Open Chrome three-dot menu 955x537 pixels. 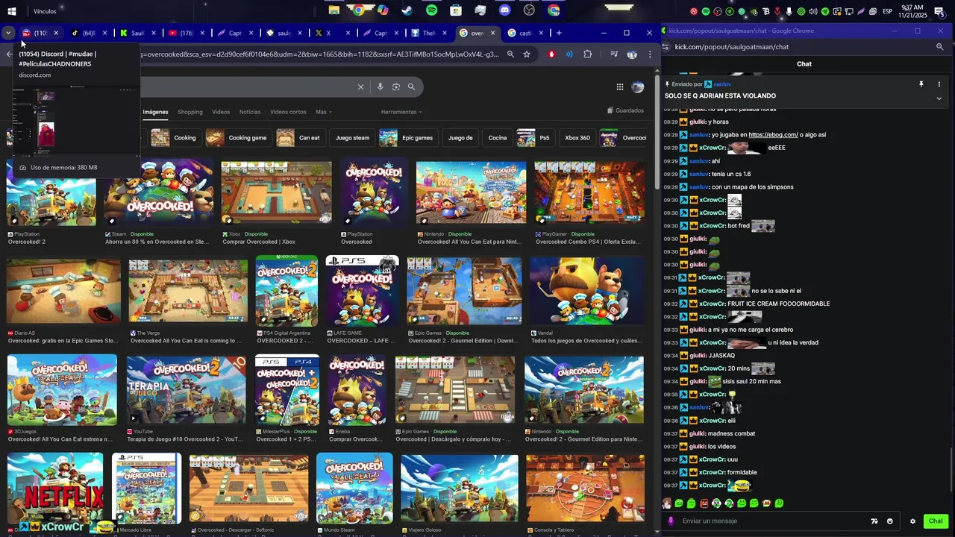[x=650, y=54]
